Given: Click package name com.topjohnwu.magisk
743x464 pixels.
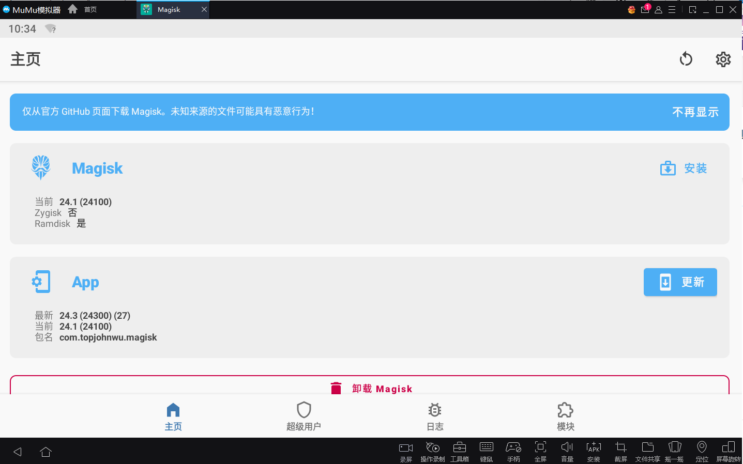Looking at the screenshot, I should pyautogui.click(x=108, y=337).
